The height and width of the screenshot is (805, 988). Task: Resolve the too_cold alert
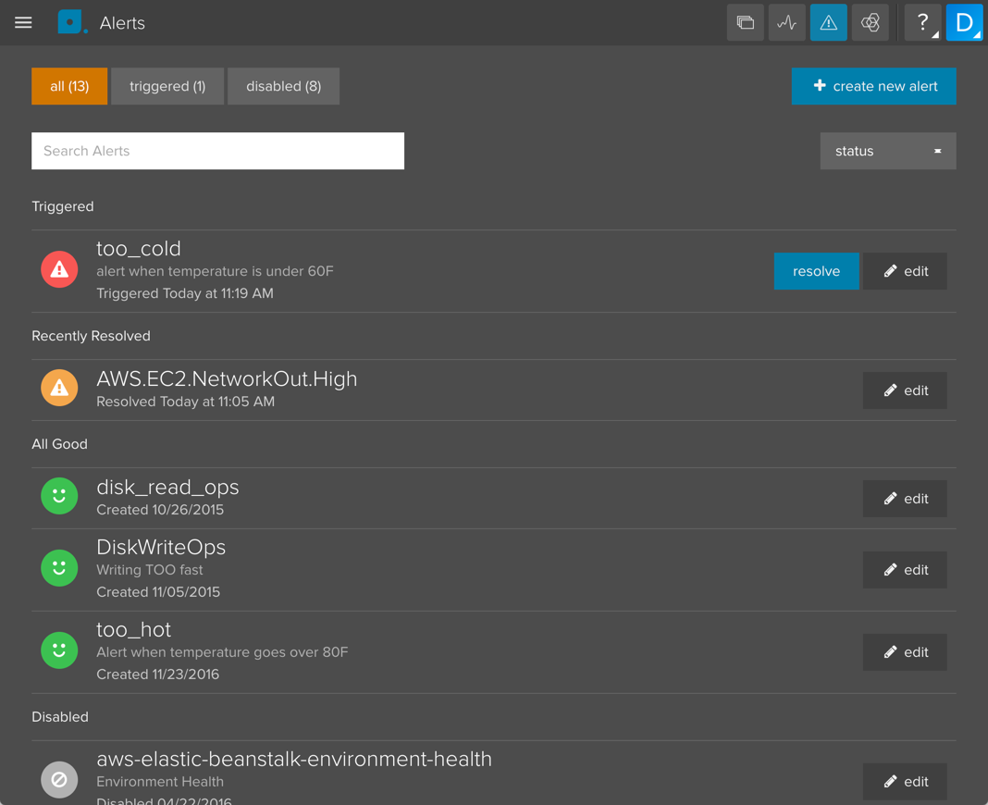[816, 271]
